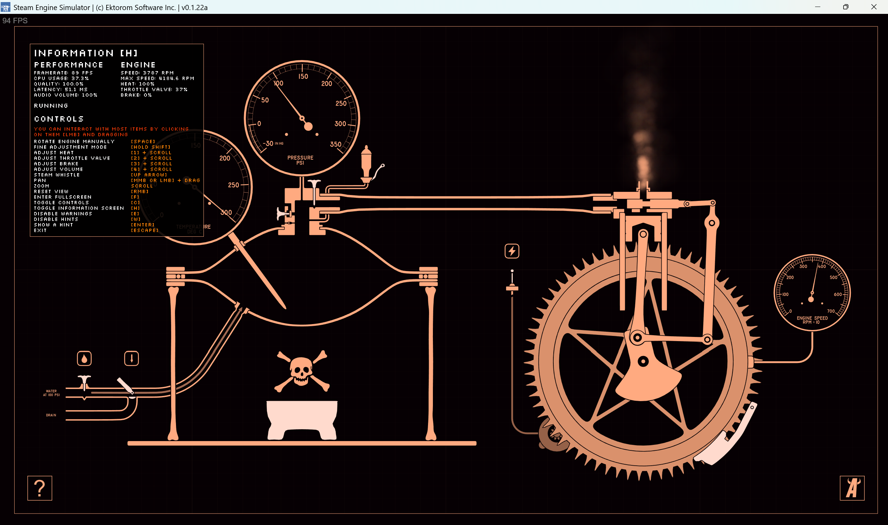Click the water drop fill icon
The image size is (888, 525).
pos(84,358)
